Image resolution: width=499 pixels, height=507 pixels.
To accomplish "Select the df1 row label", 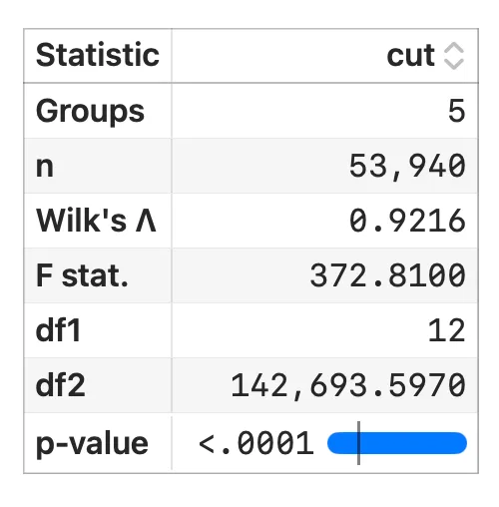I will click(58, 330).
